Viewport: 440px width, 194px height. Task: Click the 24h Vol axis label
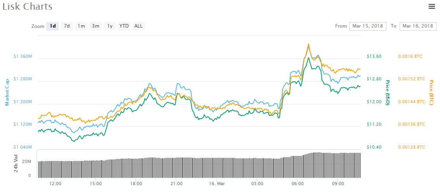click(16, 163)
